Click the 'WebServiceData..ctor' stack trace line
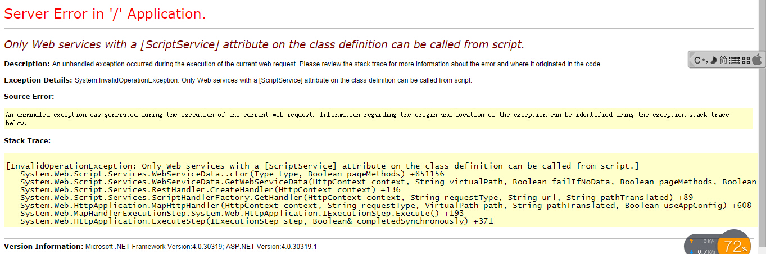The width and height of the screenshot is (766, 254). (x=232, y=174)
